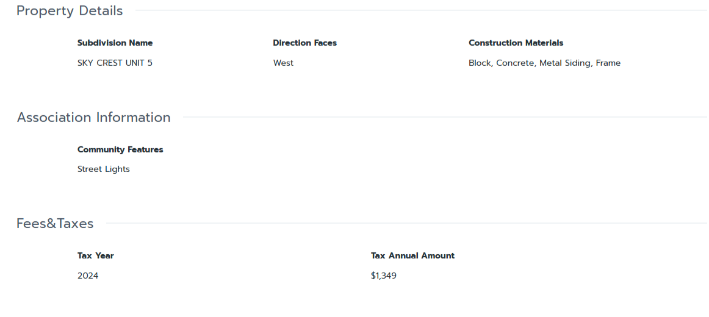The width and height of the screenshot is (709, 317).
Task: Click the $1,349 tax amount
Action: pyautogui.click(x=384, y=276)
